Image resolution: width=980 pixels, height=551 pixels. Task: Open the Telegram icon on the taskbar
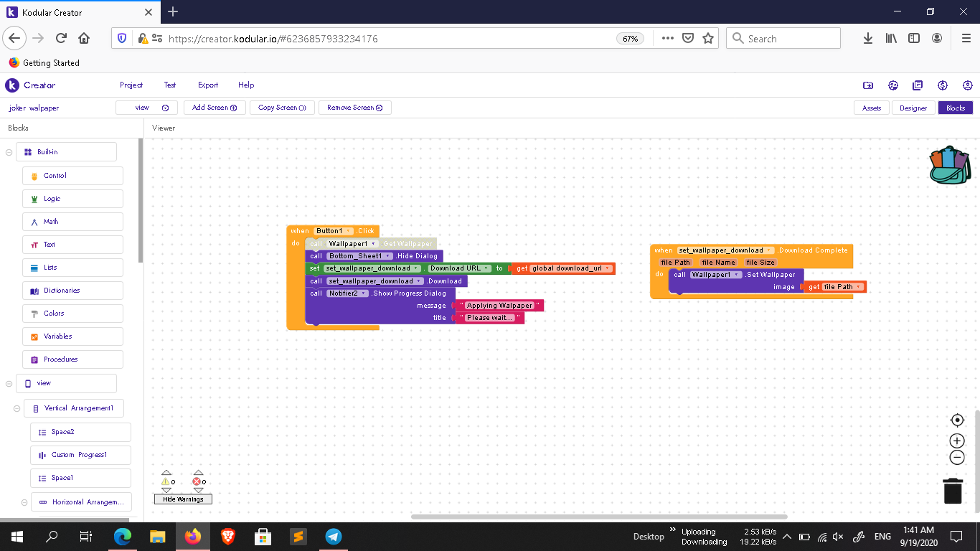(333, 536)
